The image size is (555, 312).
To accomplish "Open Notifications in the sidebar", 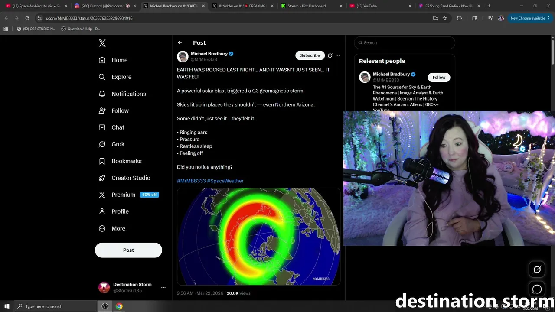I will pyautogui.click(x=122, y=94).
